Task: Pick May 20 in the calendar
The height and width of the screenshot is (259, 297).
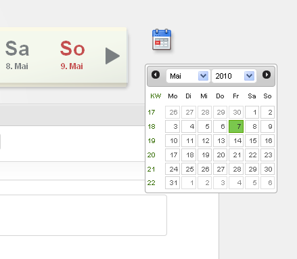Action: (221, 155)
